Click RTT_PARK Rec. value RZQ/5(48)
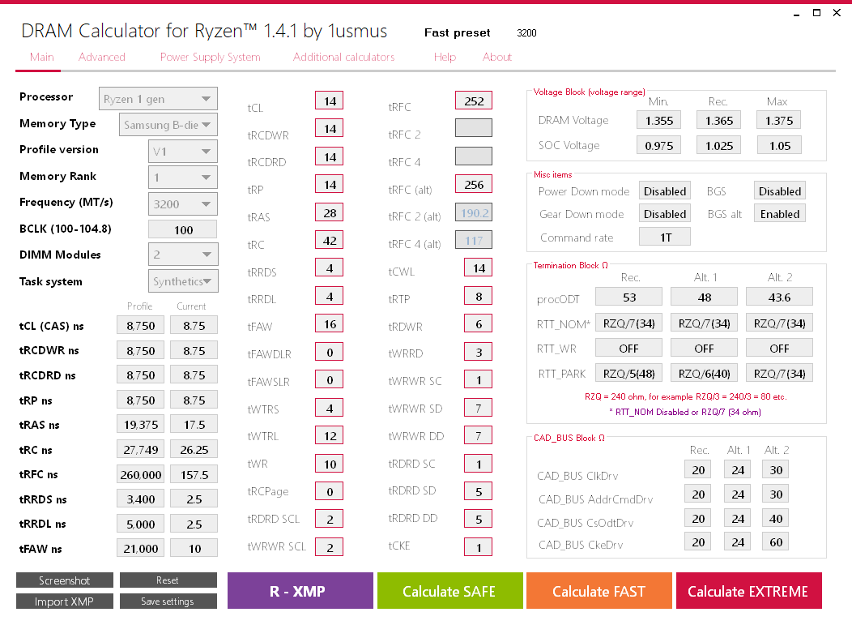Screen dimensions: 852x625 (628, 373)
